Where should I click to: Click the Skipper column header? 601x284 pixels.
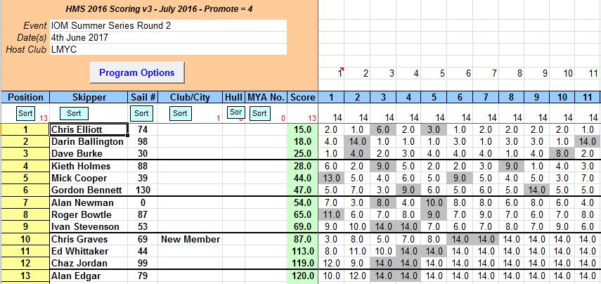coord(89,97)
